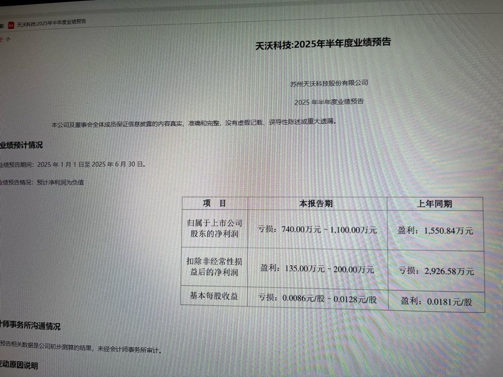This screenshot has height=377, width=503.
Task: Click cell 盈利：0.0181元/股
Action: coord(436,301)
